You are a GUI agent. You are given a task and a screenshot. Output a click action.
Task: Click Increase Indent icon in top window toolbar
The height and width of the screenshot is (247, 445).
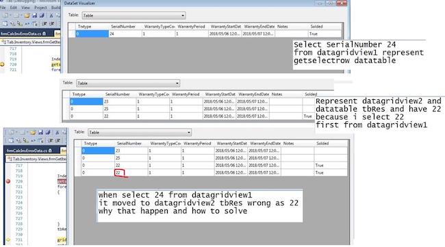52,24
